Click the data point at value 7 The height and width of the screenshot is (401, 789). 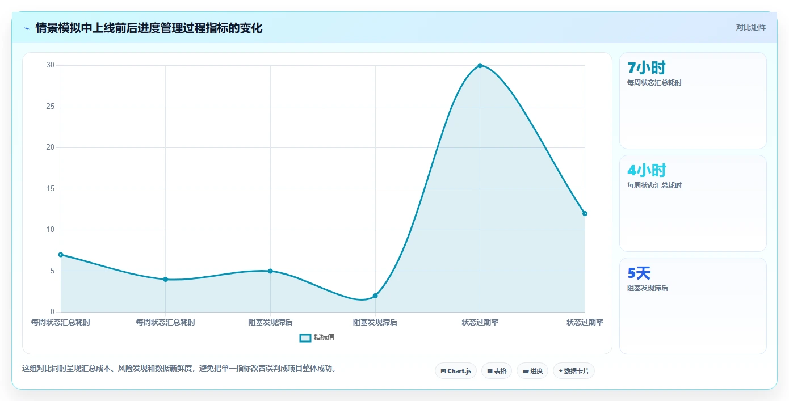[61, 255]
